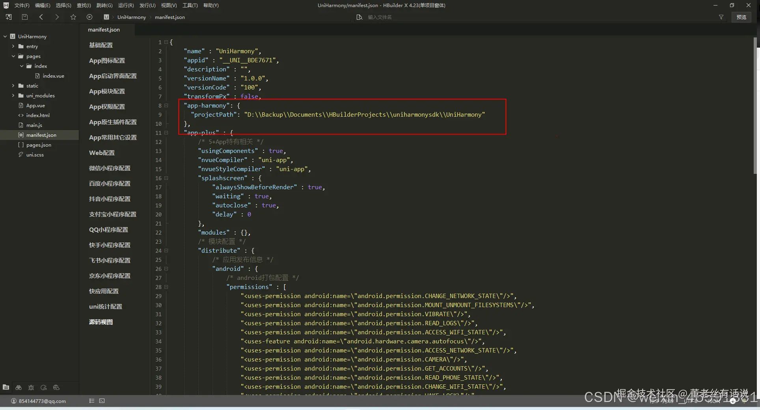760x410 pixels.
Task: Click the HBuilder X logo icon
Action: click(6, 5)
